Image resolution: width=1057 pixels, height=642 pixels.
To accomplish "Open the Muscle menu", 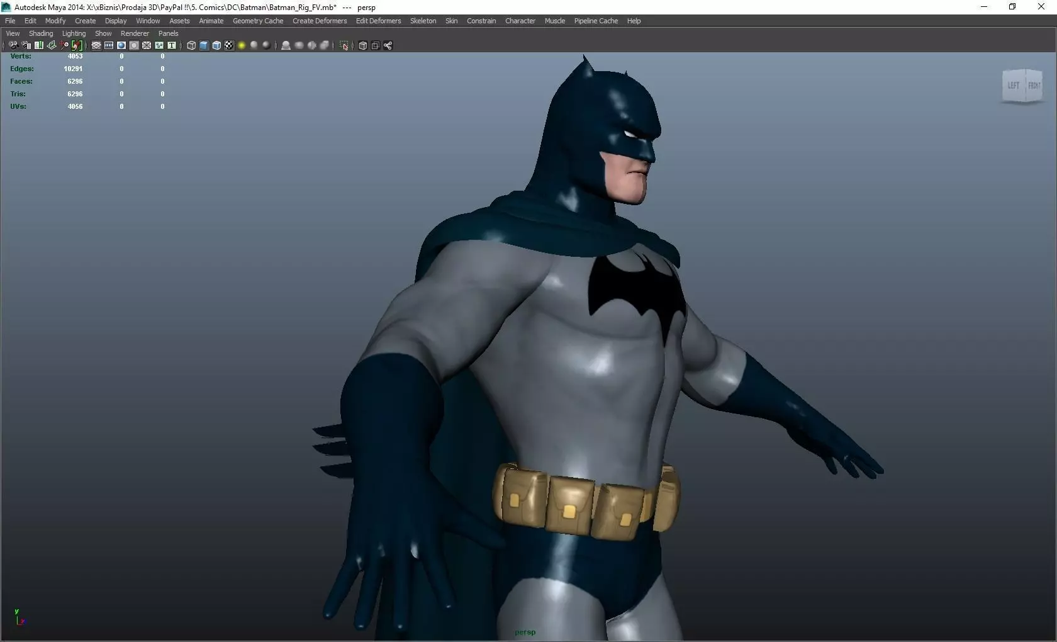I will (555, 21).
